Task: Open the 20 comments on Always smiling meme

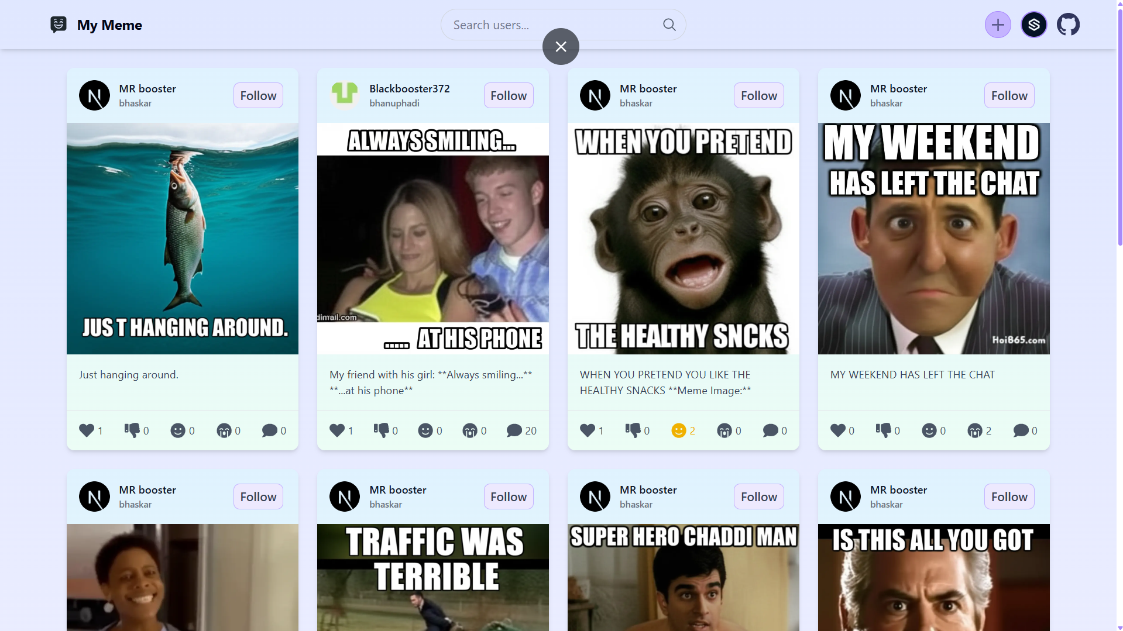Action: [521, 430]
